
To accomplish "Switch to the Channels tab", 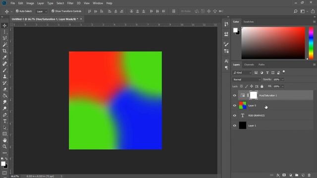I will [x=249, y=65].
